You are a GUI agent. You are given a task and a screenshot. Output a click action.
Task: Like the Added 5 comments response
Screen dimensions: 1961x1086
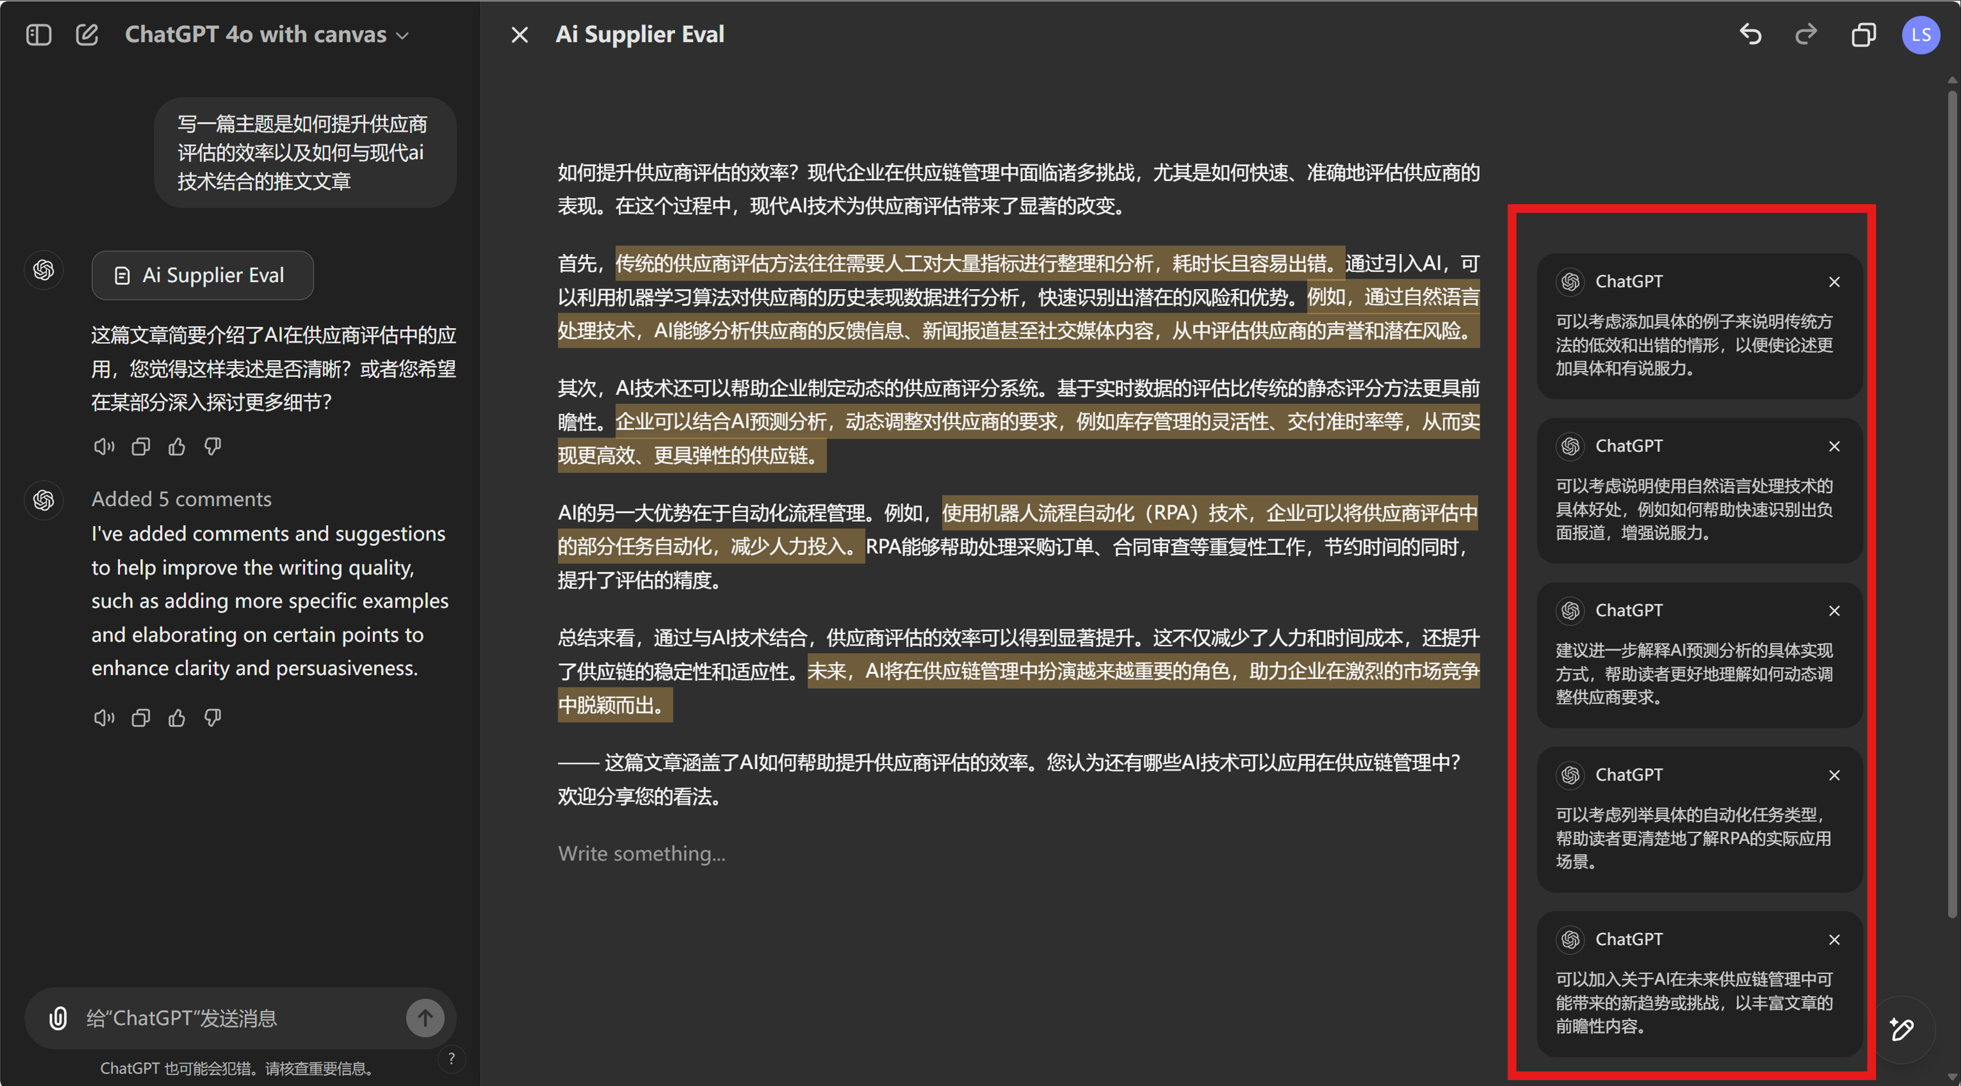176,718
